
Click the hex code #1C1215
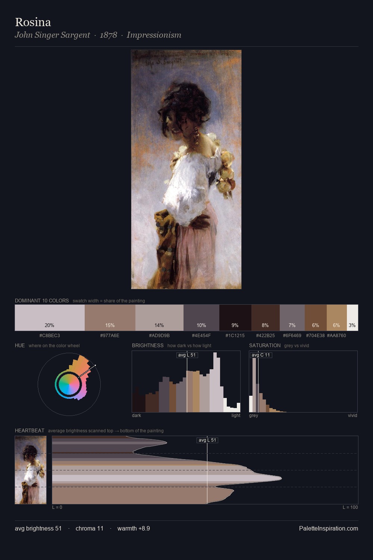235,336
